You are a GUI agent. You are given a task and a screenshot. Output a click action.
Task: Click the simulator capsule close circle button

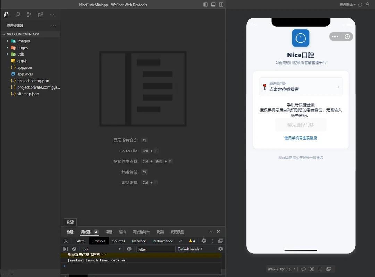(x=347, y=36)
